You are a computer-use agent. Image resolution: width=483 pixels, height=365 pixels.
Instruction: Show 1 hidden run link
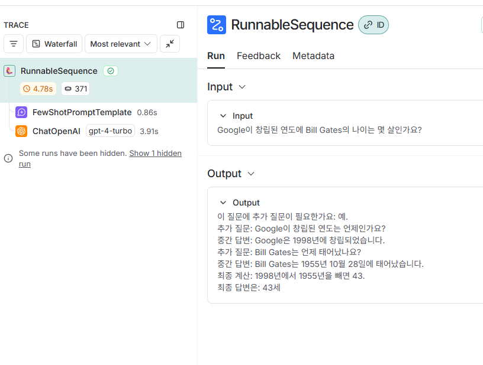155,154
